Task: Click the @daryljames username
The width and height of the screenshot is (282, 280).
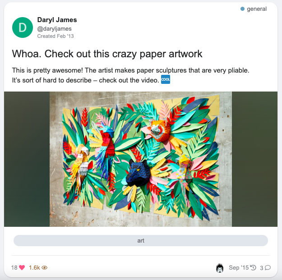Action: 54,28
